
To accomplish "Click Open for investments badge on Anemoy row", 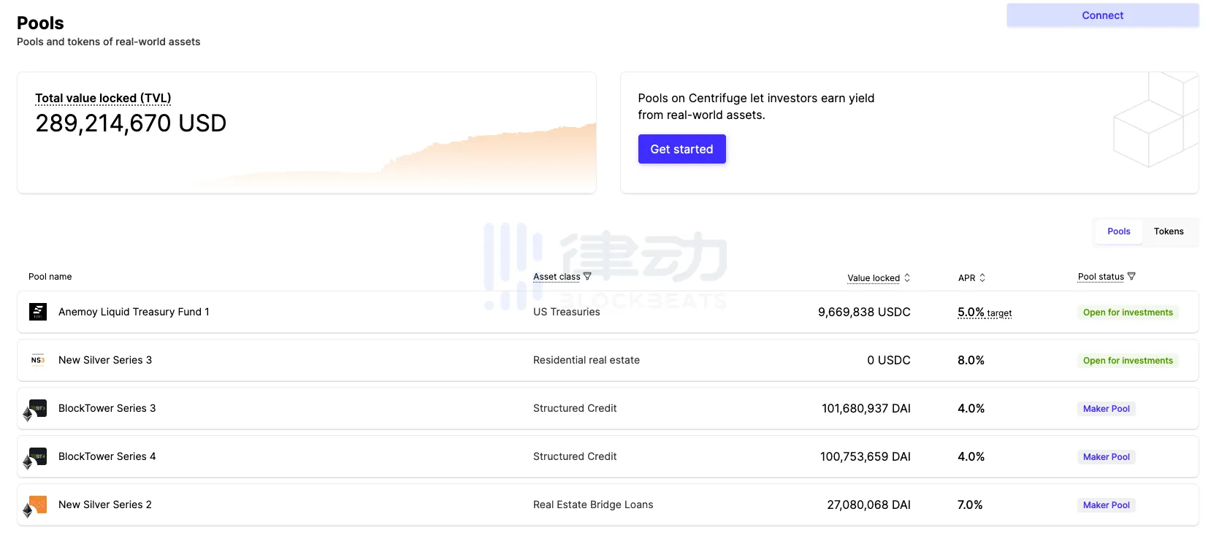I will pos(1127,312).
